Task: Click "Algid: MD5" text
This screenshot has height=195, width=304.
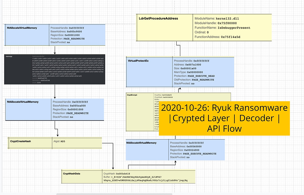Action: coord(59,141)
